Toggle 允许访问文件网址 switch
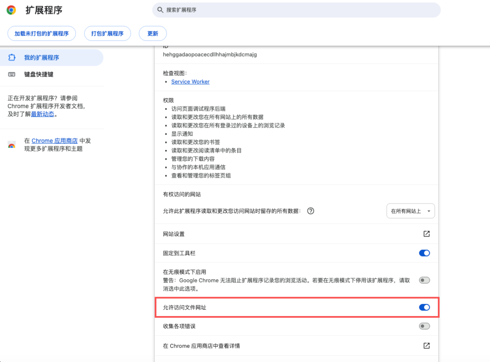Image resolution: width=490 pixels, height=362 pixels. [424, 307]
